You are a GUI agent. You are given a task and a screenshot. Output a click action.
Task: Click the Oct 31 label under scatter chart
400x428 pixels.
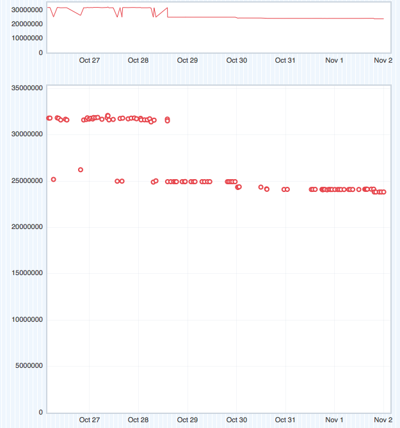(285, 420)
